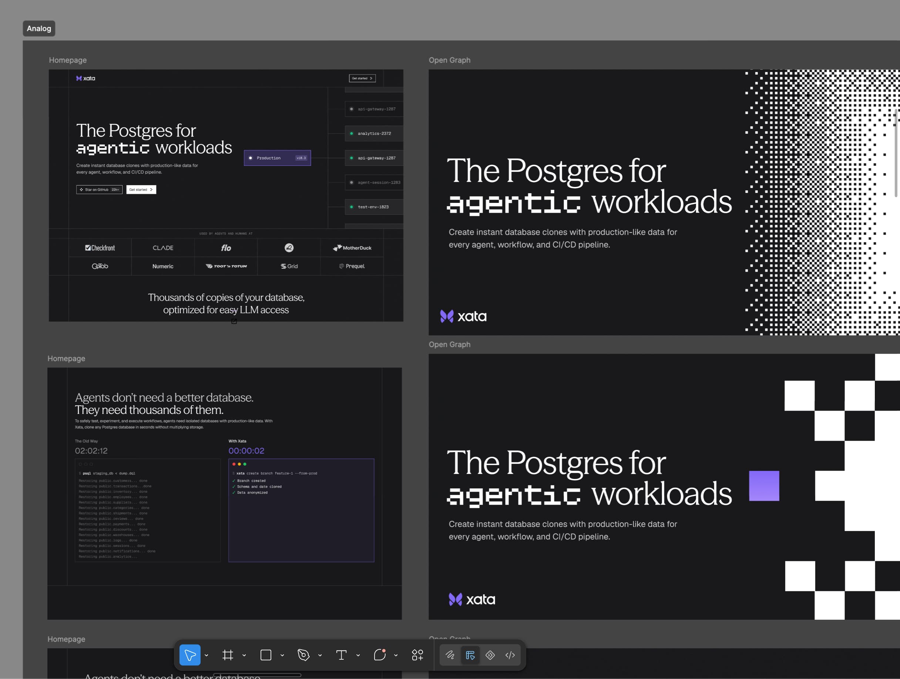
Task: Click Open Graph label above the checkered frame
Action: [x=450, y=344]
